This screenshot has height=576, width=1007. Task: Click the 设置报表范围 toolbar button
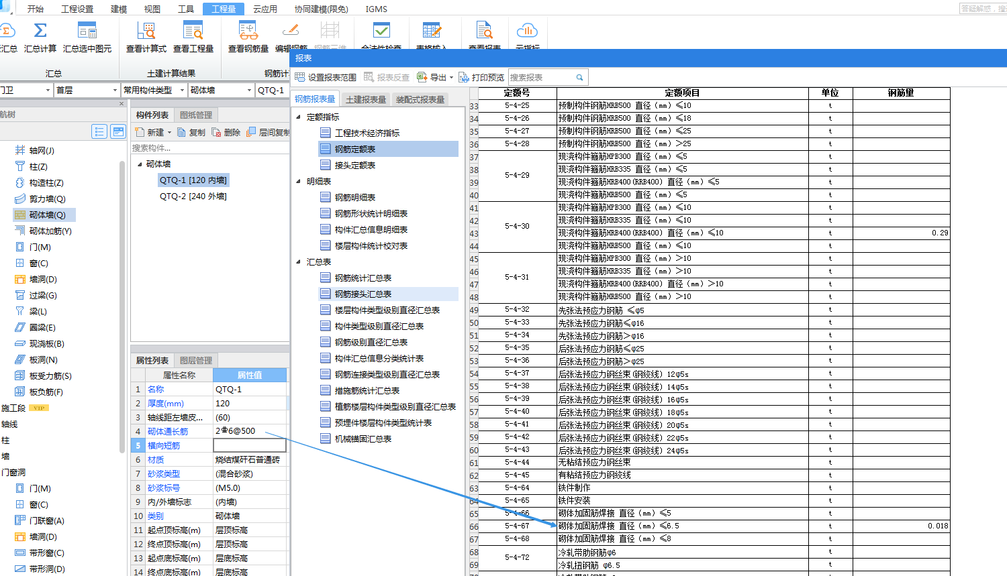click(x=326, y=77)
